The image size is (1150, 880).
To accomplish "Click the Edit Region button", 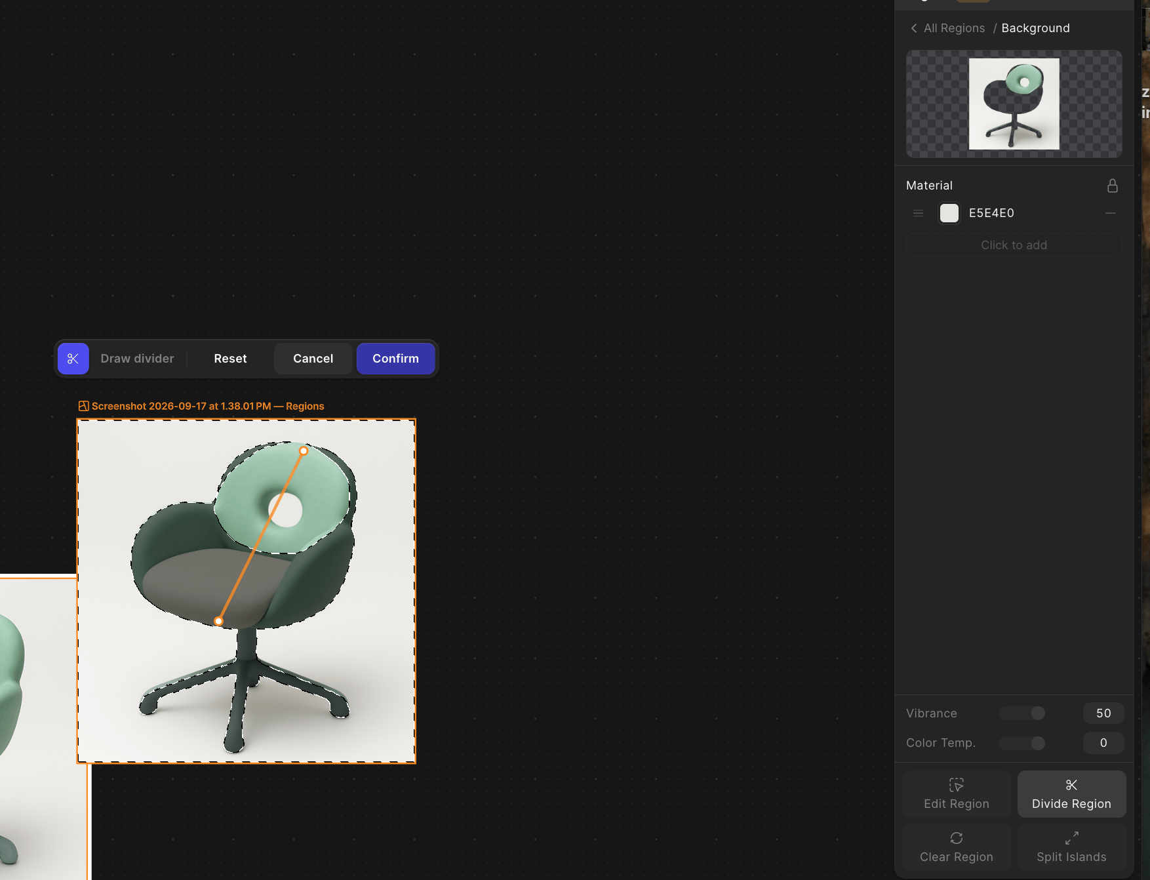I will pos(956,794).
